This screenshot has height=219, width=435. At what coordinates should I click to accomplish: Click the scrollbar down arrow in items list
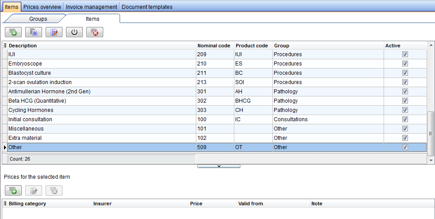coord(431,160)
